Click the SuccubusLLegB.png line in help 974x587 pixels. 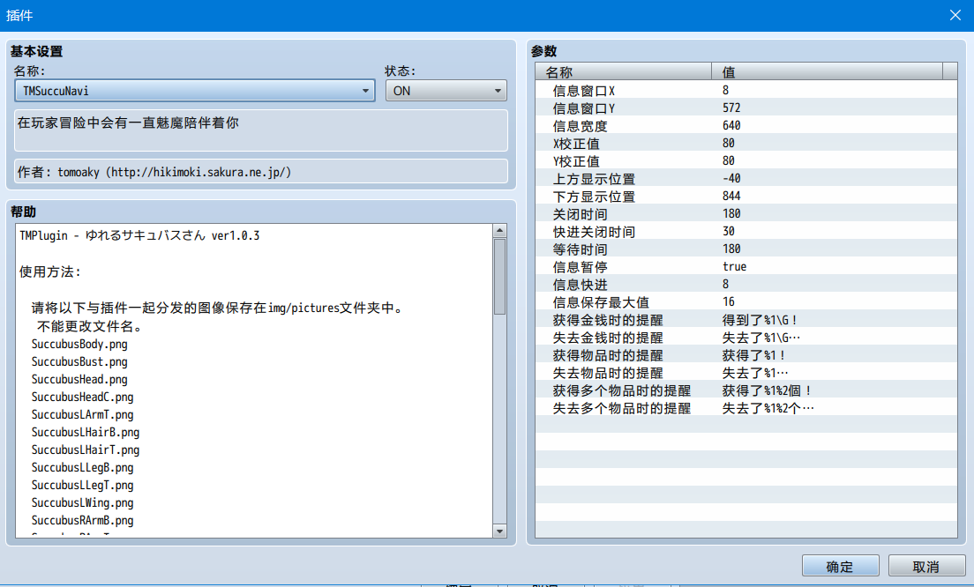[83, 467]
